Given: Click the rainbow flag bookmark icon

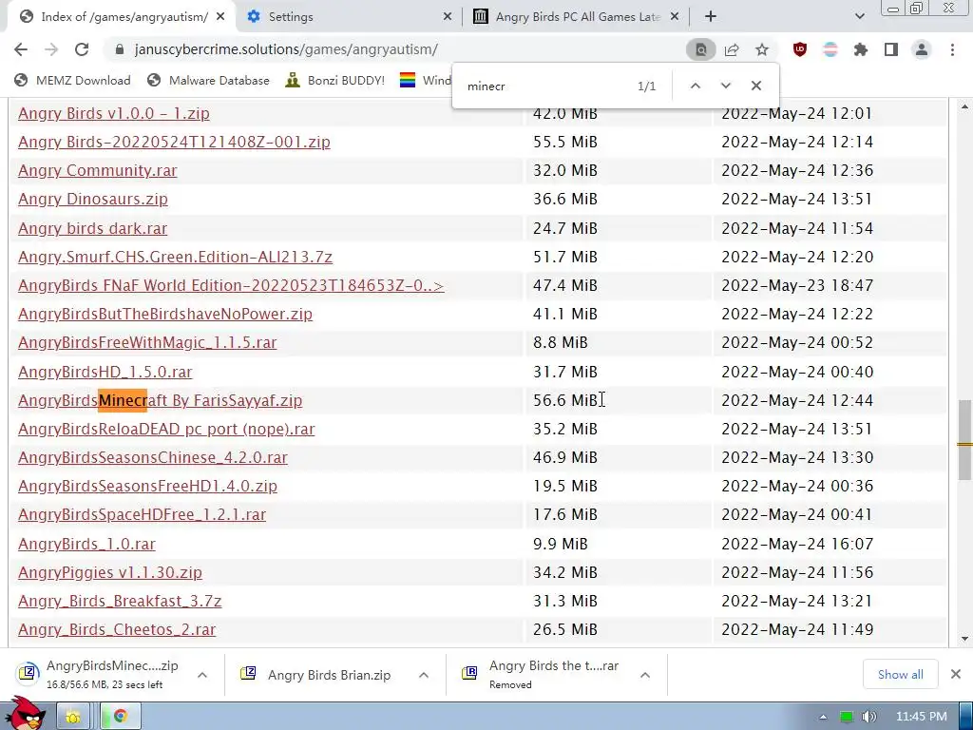Looking at the screenshot, I should 407,81.
